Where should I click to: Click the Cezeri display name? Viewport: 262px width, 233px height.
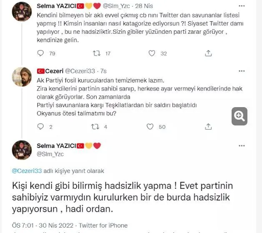[x=54, y=71]
